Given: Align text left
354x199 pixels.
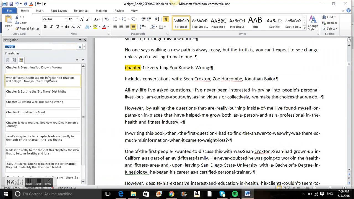Looking at the screenshot, I should tap(115, 27).
